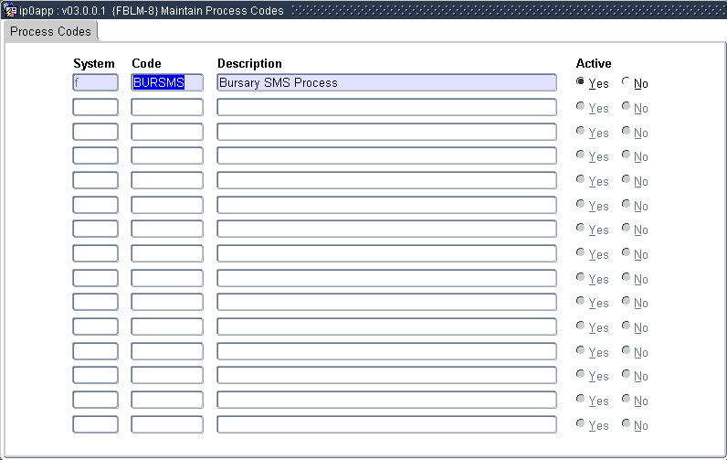
Task: Choose Yes in the second row Active column
Action: click(x=581, y=107)
